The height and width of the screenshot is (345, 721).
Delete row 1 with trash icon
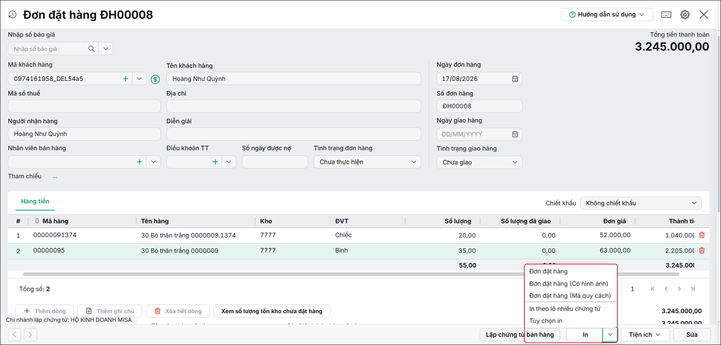tap(702, 235)
